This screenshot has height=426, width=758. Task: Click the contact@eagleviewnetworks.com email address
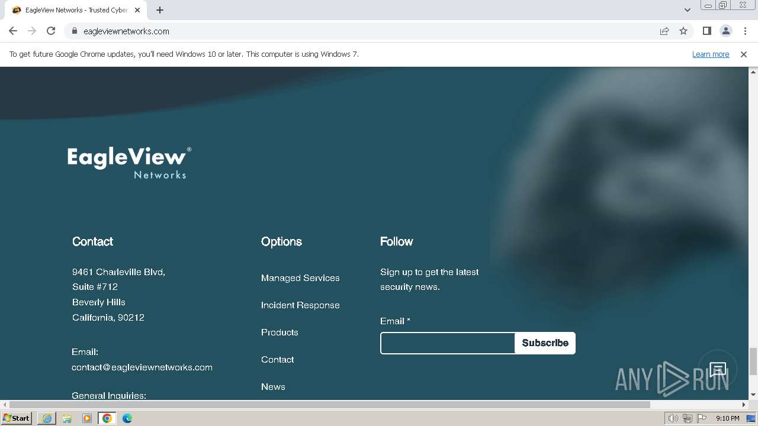142,367
